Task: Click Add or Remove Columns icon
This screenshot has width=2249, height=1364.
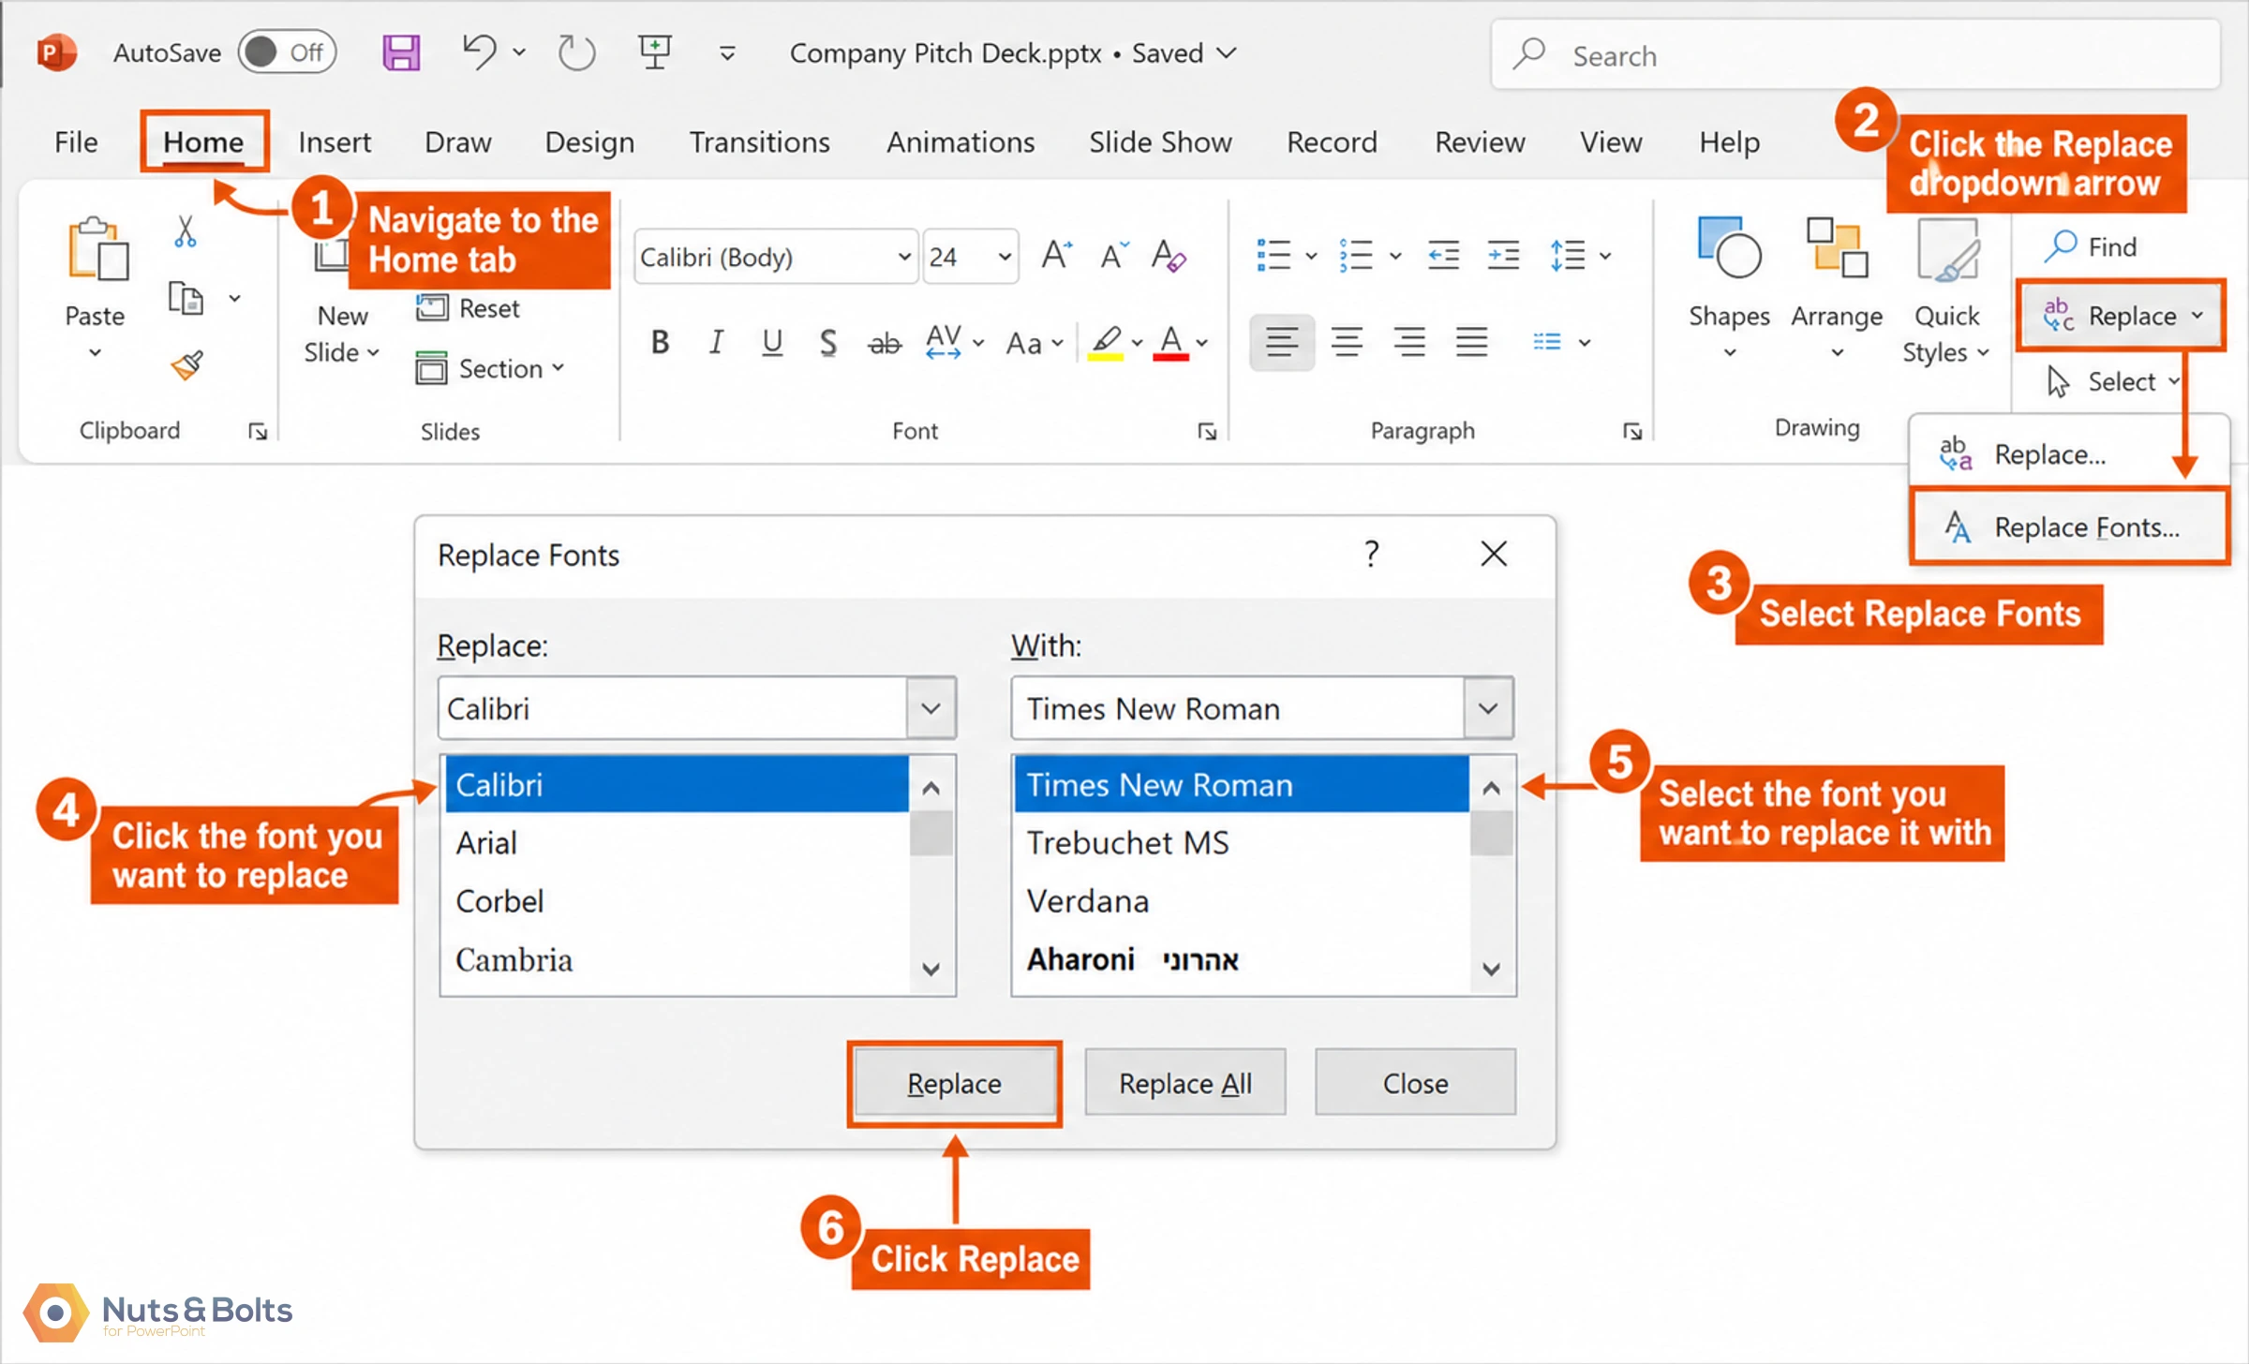Action: [x=1547, y=342]
